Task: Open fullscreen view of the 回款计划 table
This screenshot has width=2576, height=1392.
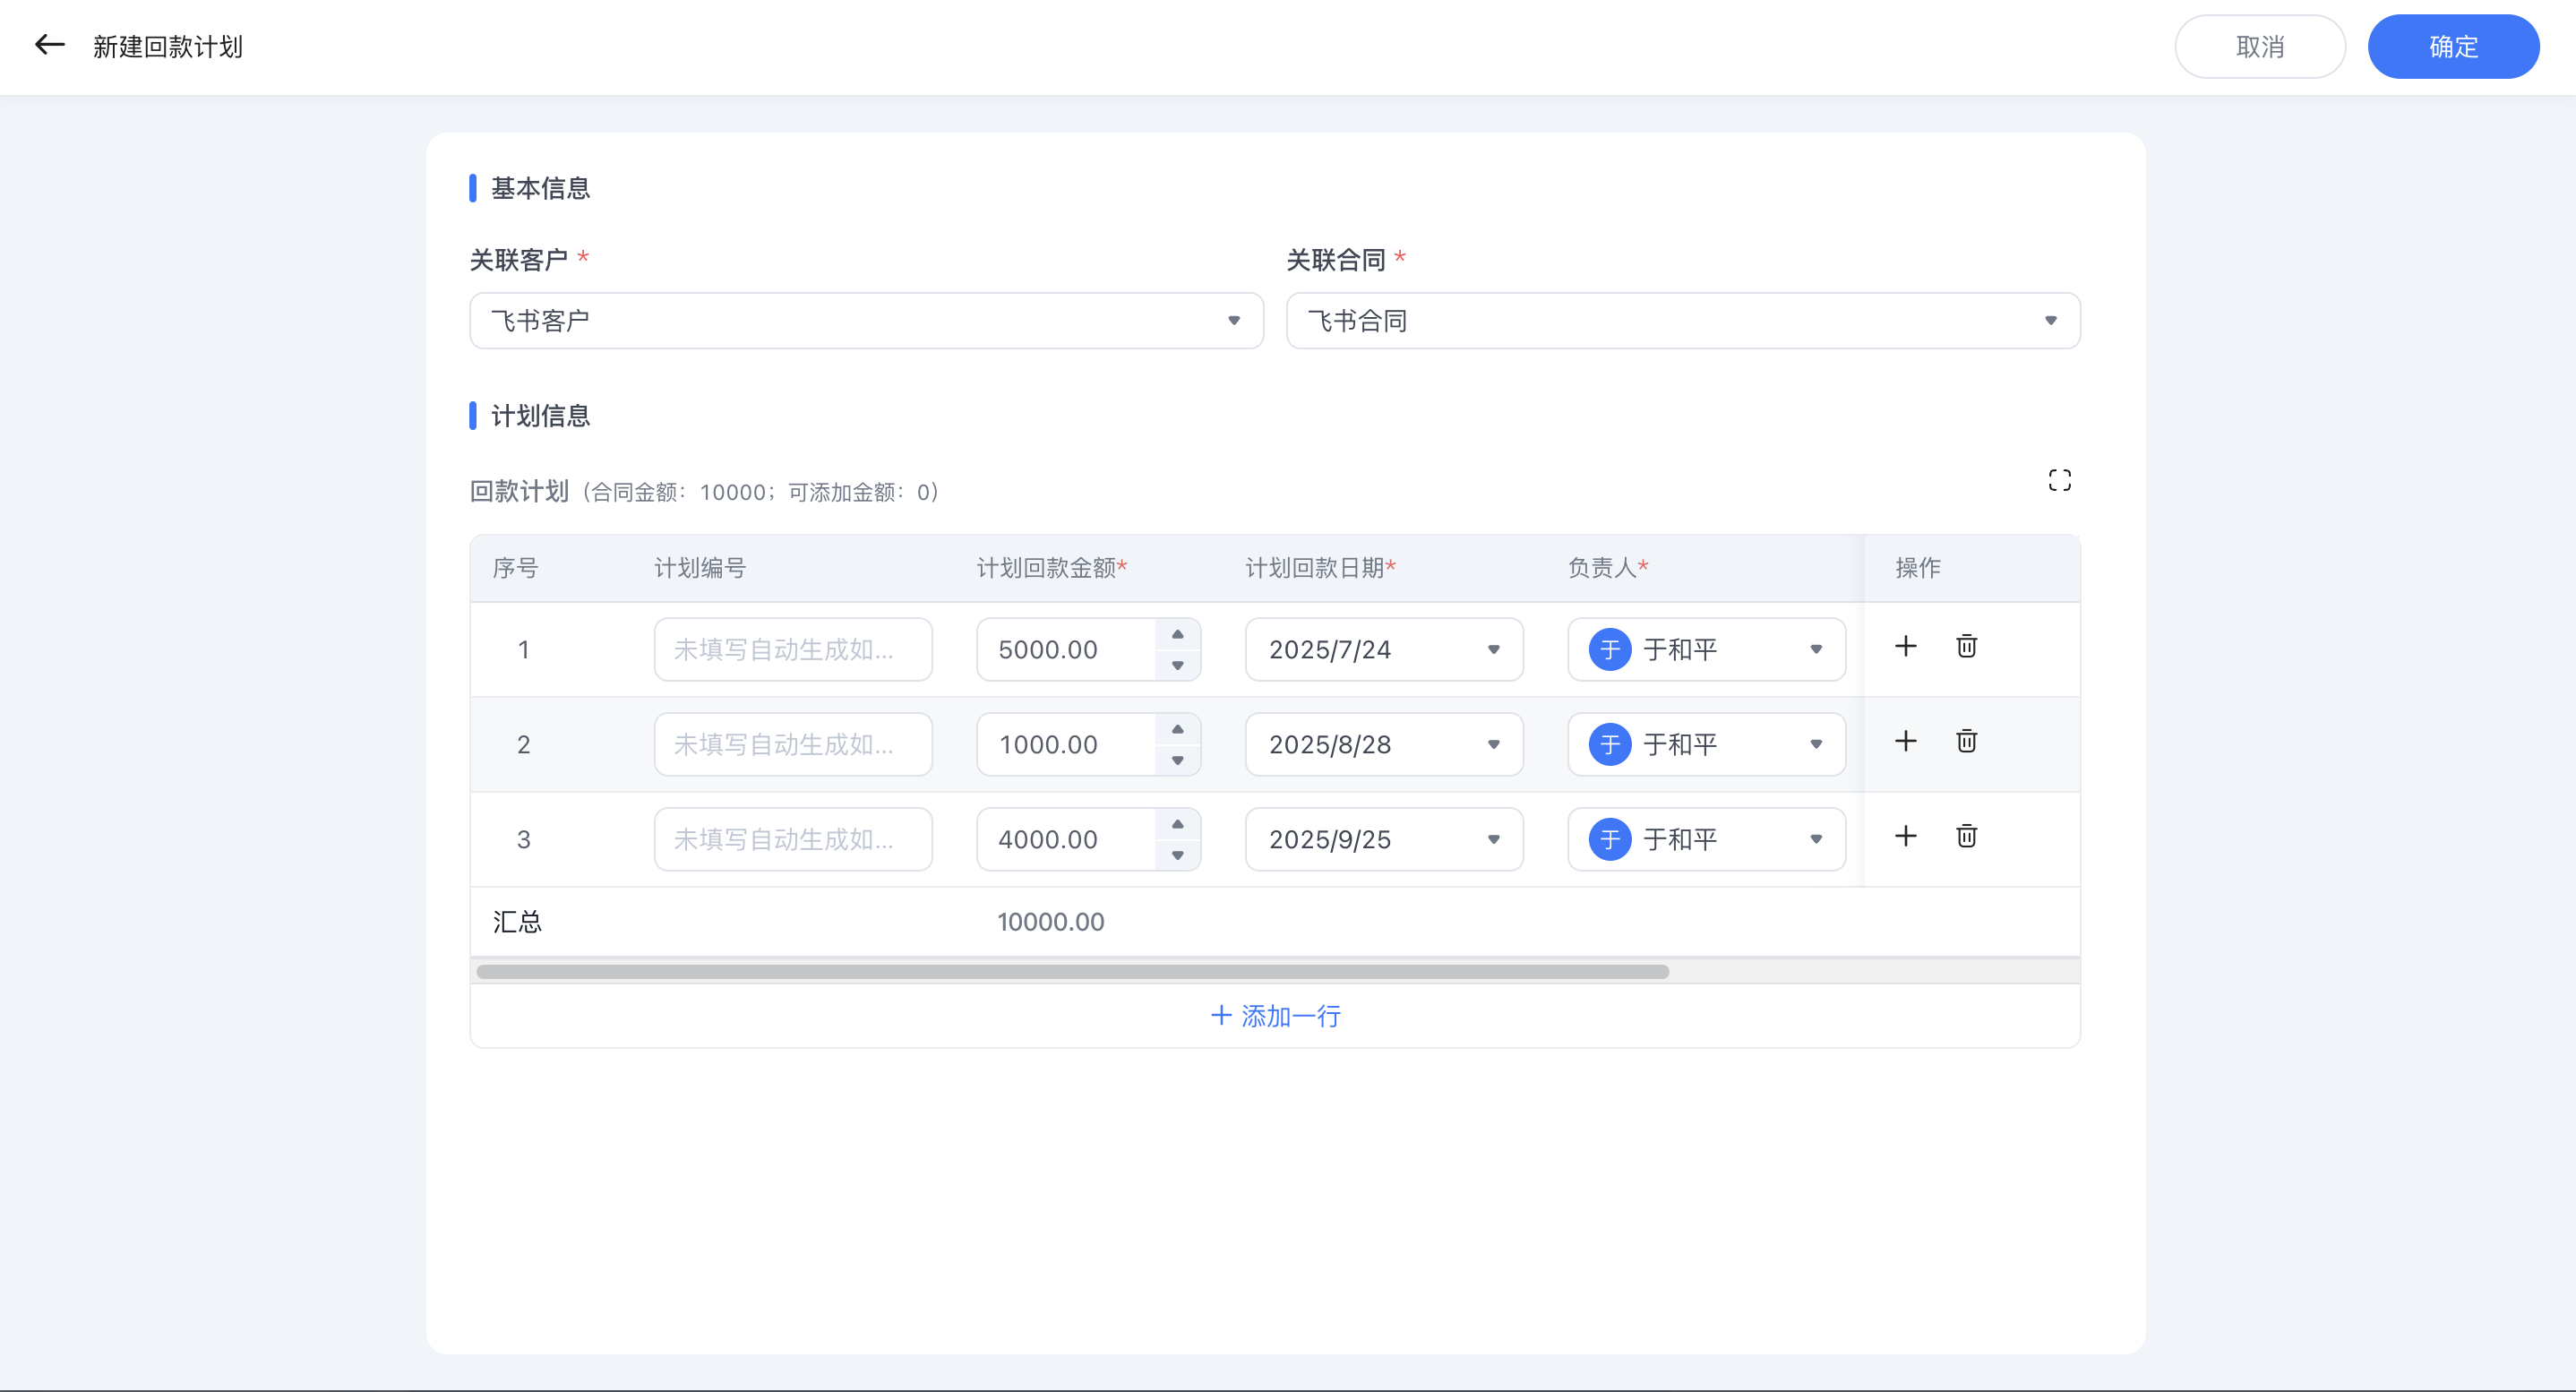Action: click(2060, 480)
